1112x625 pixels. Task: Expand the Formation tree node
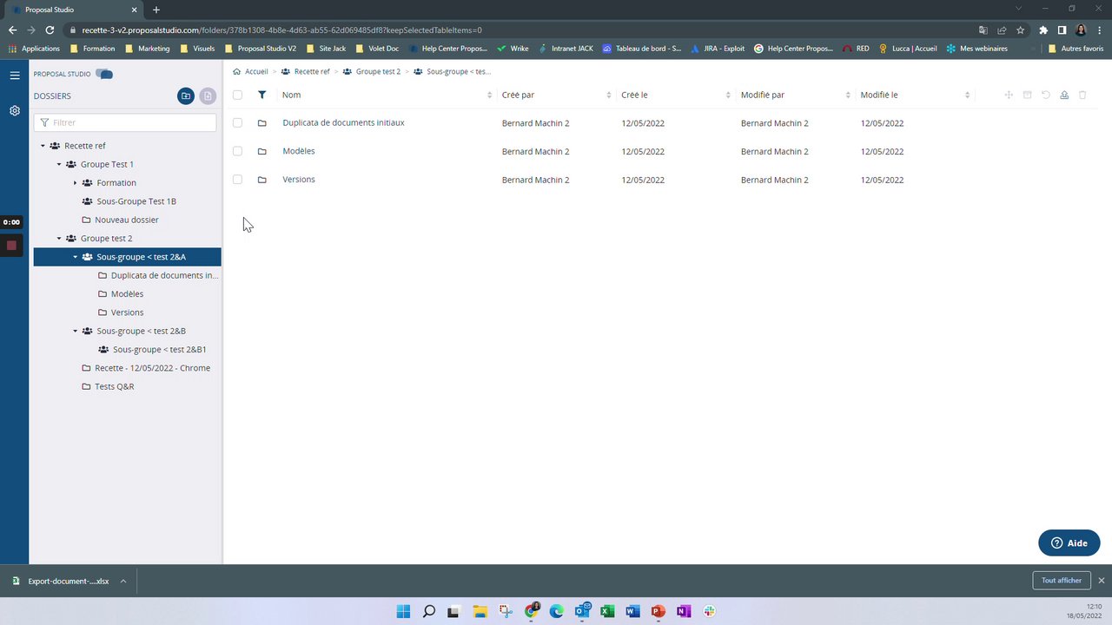tap(76, 183)
